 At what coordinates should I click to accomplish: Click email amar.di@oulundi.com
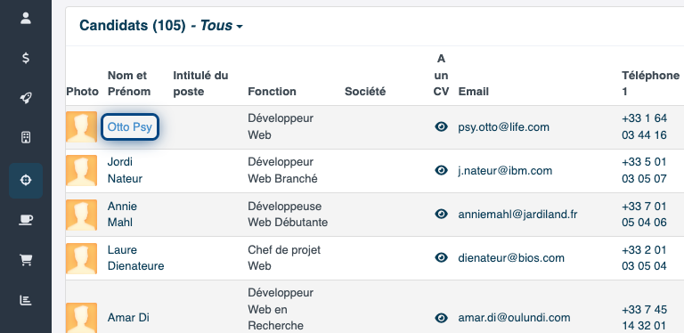(x=514, y=318)
